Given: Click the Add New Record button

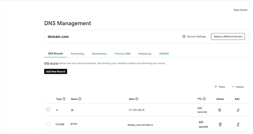Looking at the screenshot, I should tap(56, 72).
